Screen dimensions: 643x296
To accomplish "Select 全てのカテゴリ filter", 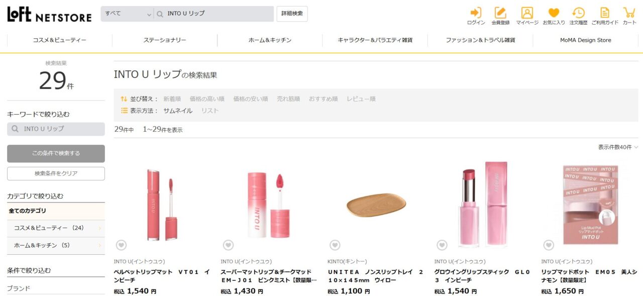I will coord(56,211).
